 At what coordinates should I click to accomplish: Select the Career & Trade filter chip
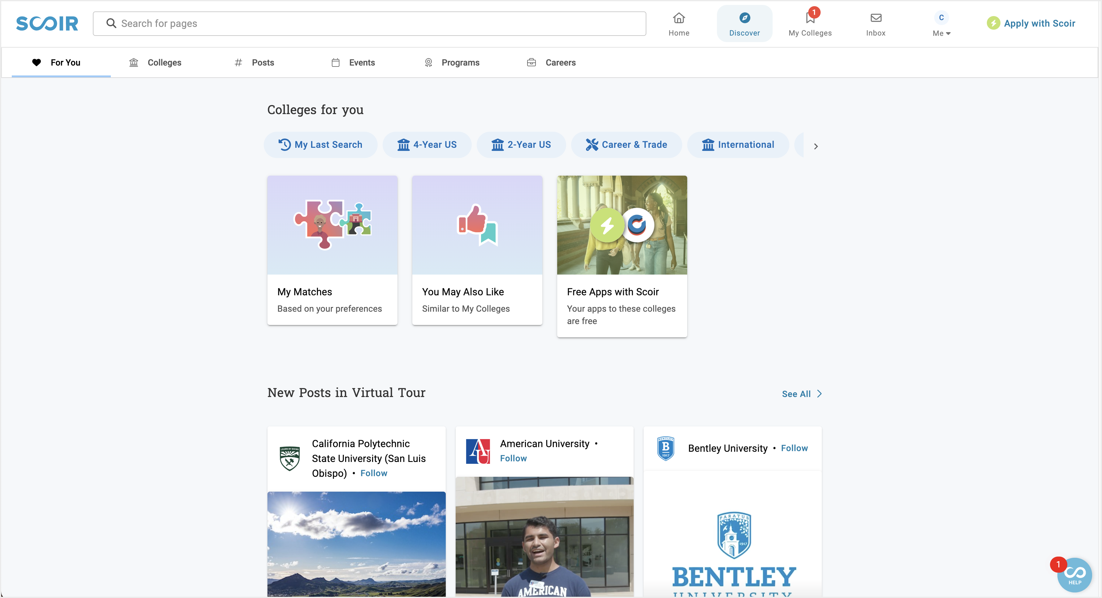click(x=626, y=144)
